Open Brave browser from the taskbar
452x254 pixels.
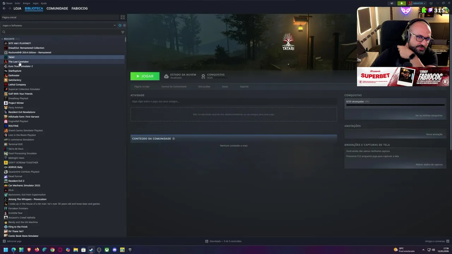tap(29, 250)
